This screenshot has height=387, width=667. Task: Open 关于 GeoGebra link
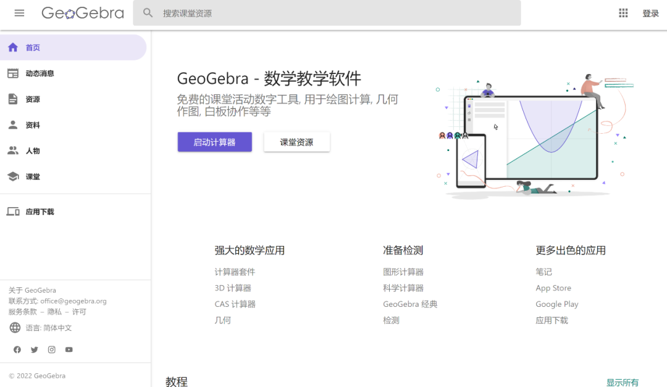[x=32, y=290]
